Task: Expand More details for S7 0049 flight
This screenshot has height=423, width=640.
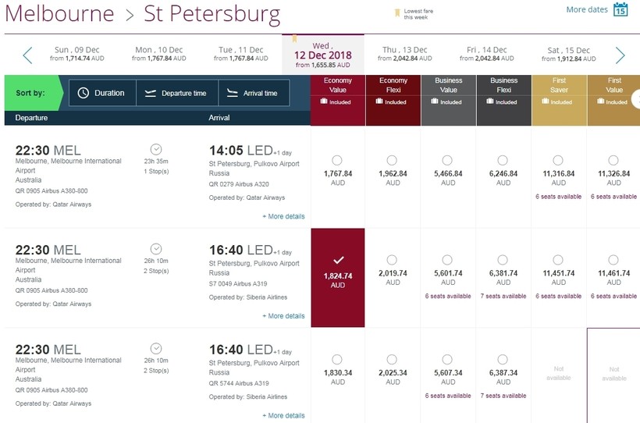Action: pos(283,316)
